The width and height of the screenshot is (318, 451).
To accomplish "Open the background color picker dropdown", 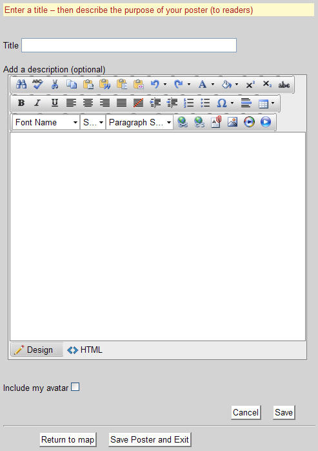I will click(x=237, y=85).
